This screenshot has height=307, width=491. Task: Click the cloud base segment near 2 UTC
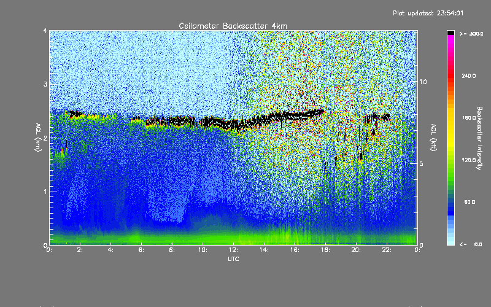pos(76,114)
